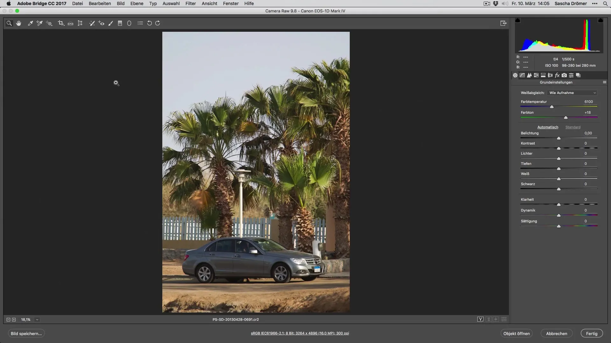
Task: Select the Red Eye Removal tool
Action: pos(101,23)
